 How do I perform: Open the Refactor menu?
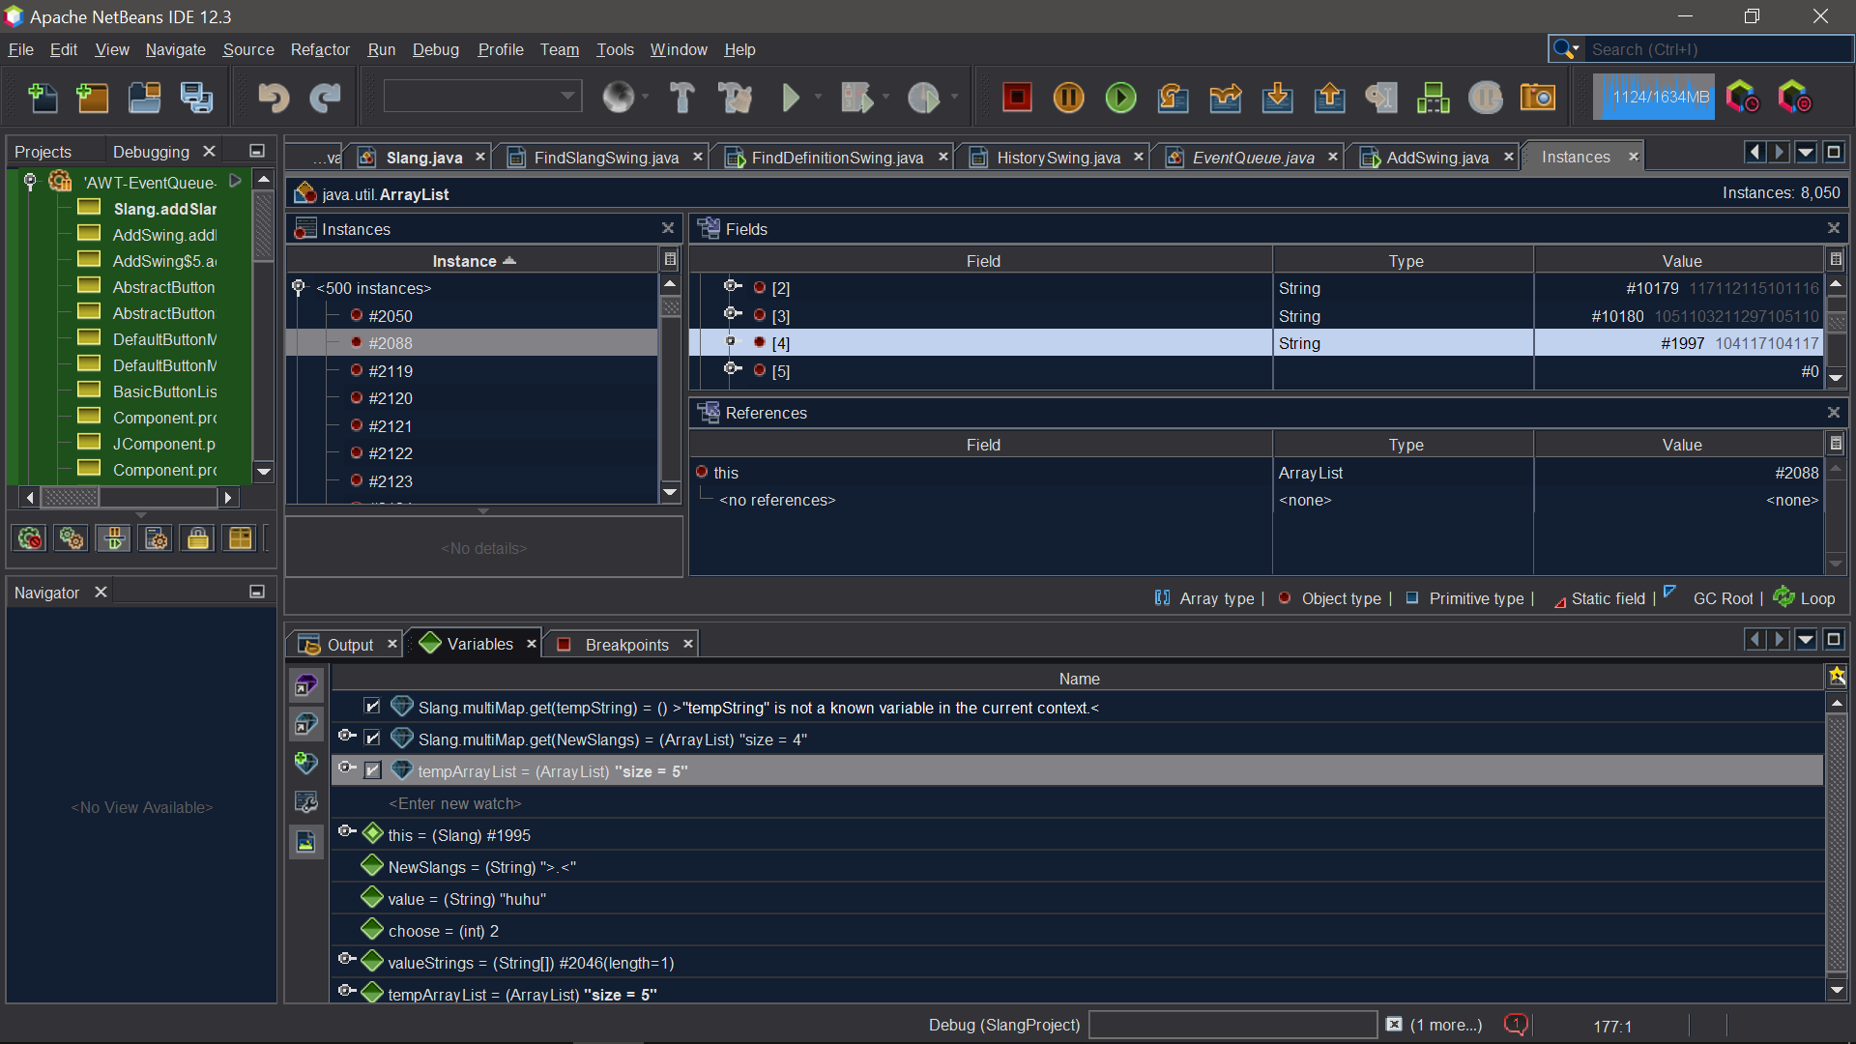coord(320,49)
